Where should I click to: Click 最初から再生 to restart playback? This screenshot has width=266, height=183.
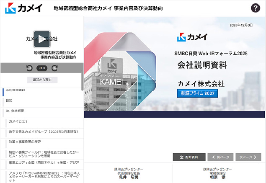pyautogui.click(x=42, y=80)
